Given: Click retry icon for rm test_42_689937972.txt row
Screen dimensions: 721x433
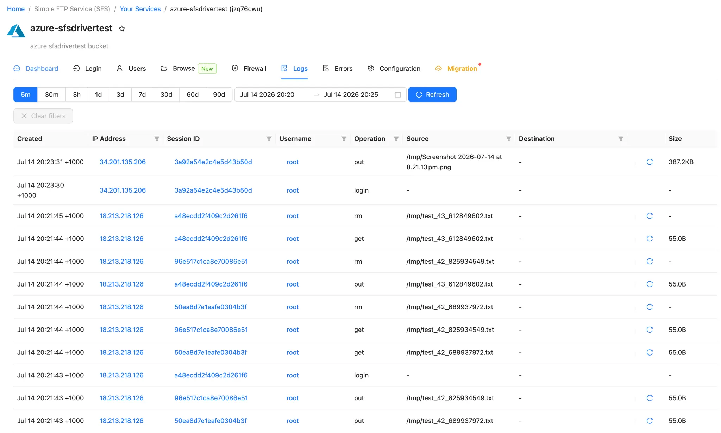Looking at the screenshot, I should tap(650, 307).
